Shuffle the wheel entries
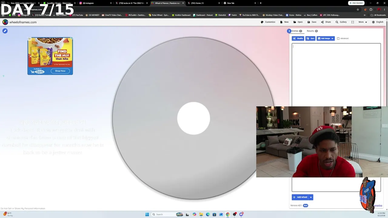388x218 pixels. click(x=298, y=38)
